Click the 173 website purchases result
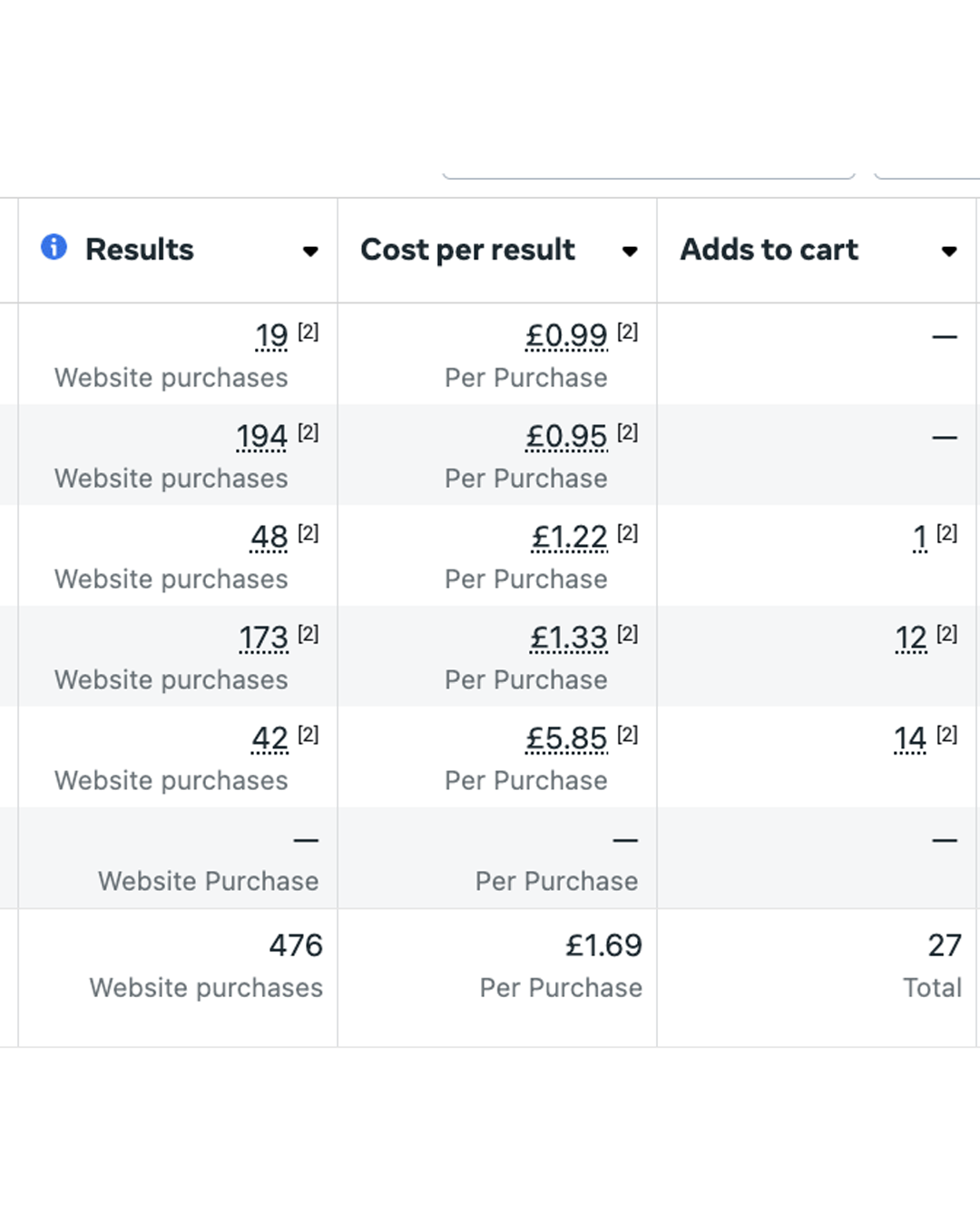 (263, 638)
